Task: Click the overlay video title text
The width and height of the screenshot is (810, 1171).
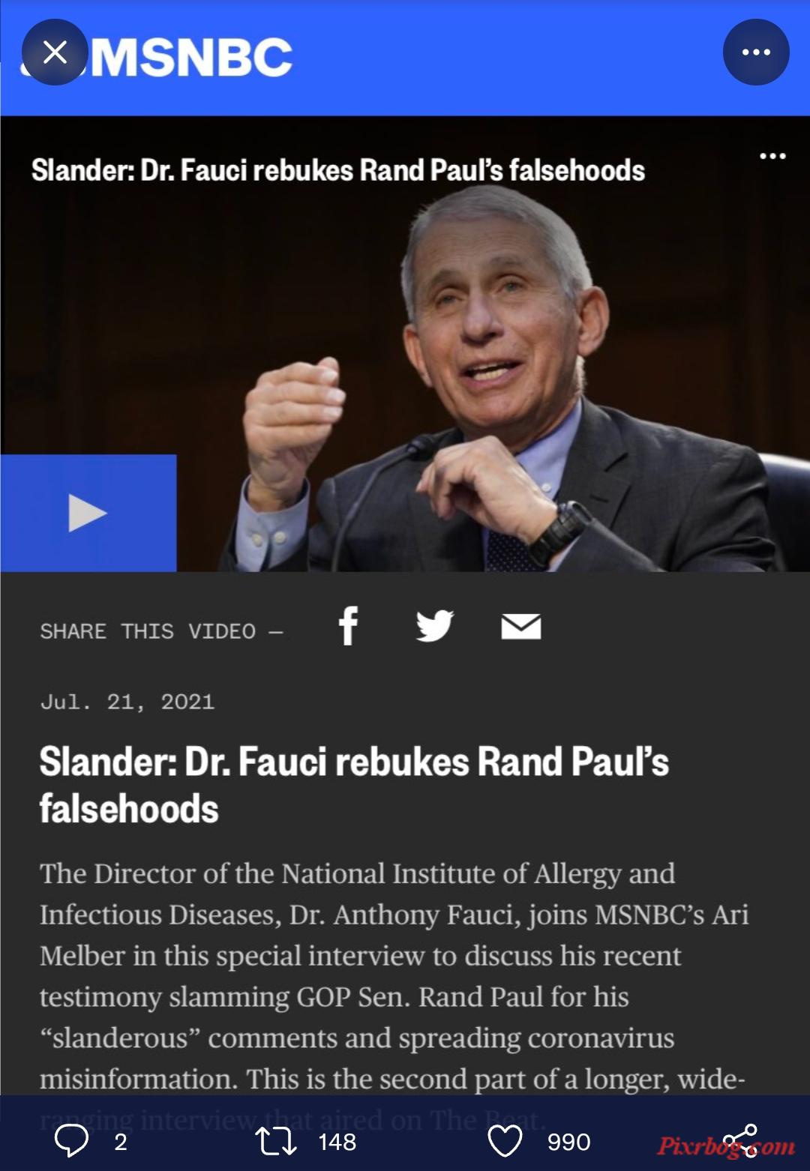Action: [x=338, y=170]
